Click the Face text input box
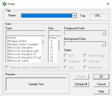 click(x=25, y=33)
